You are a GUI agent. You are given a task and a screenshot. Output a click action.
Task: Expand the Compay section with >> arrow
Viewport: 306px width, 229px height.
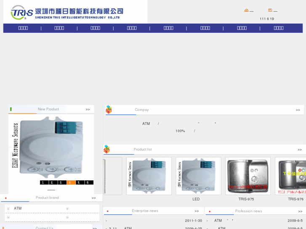298,110
